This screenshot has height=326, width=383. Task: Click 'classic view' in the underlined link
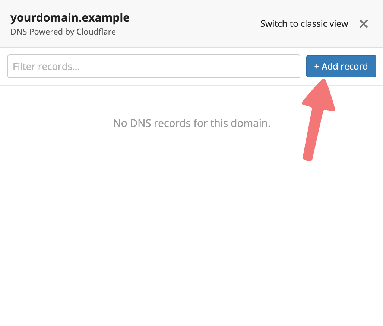point(325,24)
